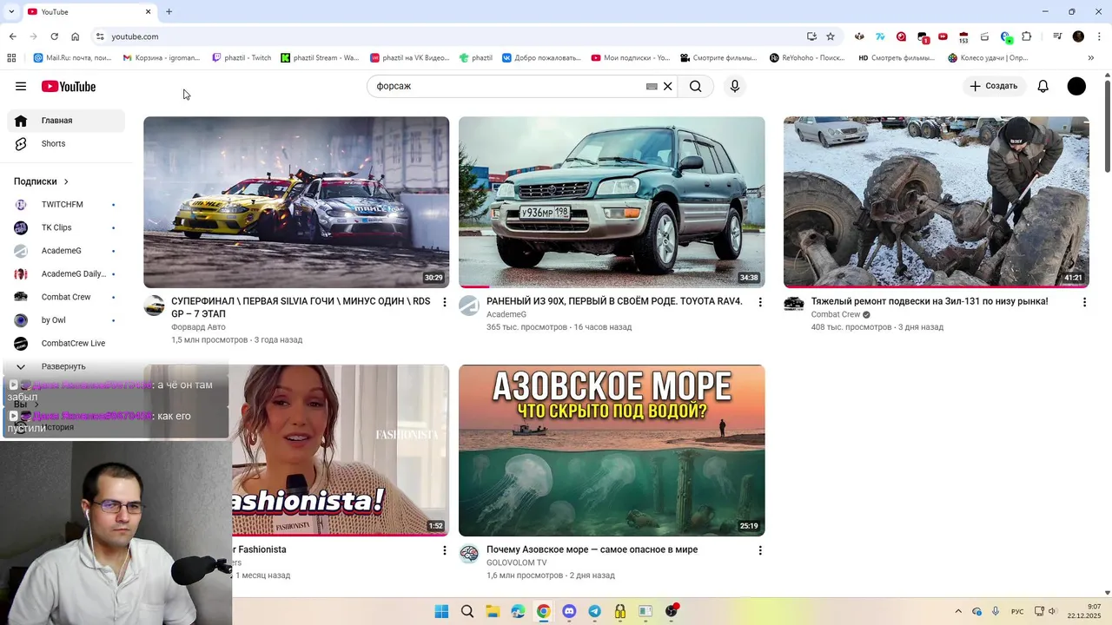
Task: Open the Chrome apps grid in bookmarks bar
Action: click(11, 58)
